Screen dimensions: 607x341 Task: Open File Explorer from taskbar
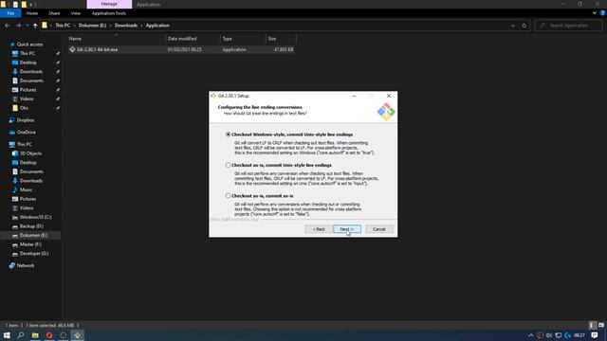(35, 335)
